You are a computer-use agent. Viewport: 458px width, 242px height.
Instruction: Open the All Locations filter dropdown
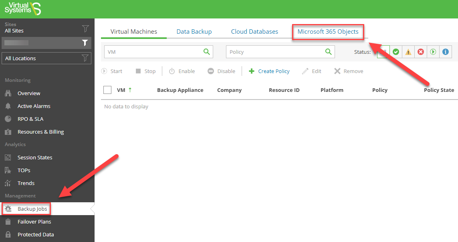[46, 58]
